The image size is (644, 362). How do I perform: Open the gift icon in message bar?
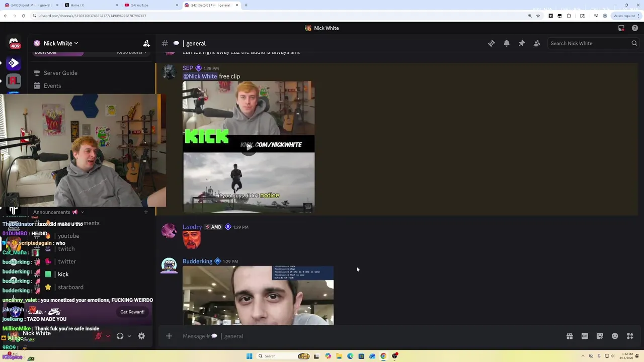570,336
